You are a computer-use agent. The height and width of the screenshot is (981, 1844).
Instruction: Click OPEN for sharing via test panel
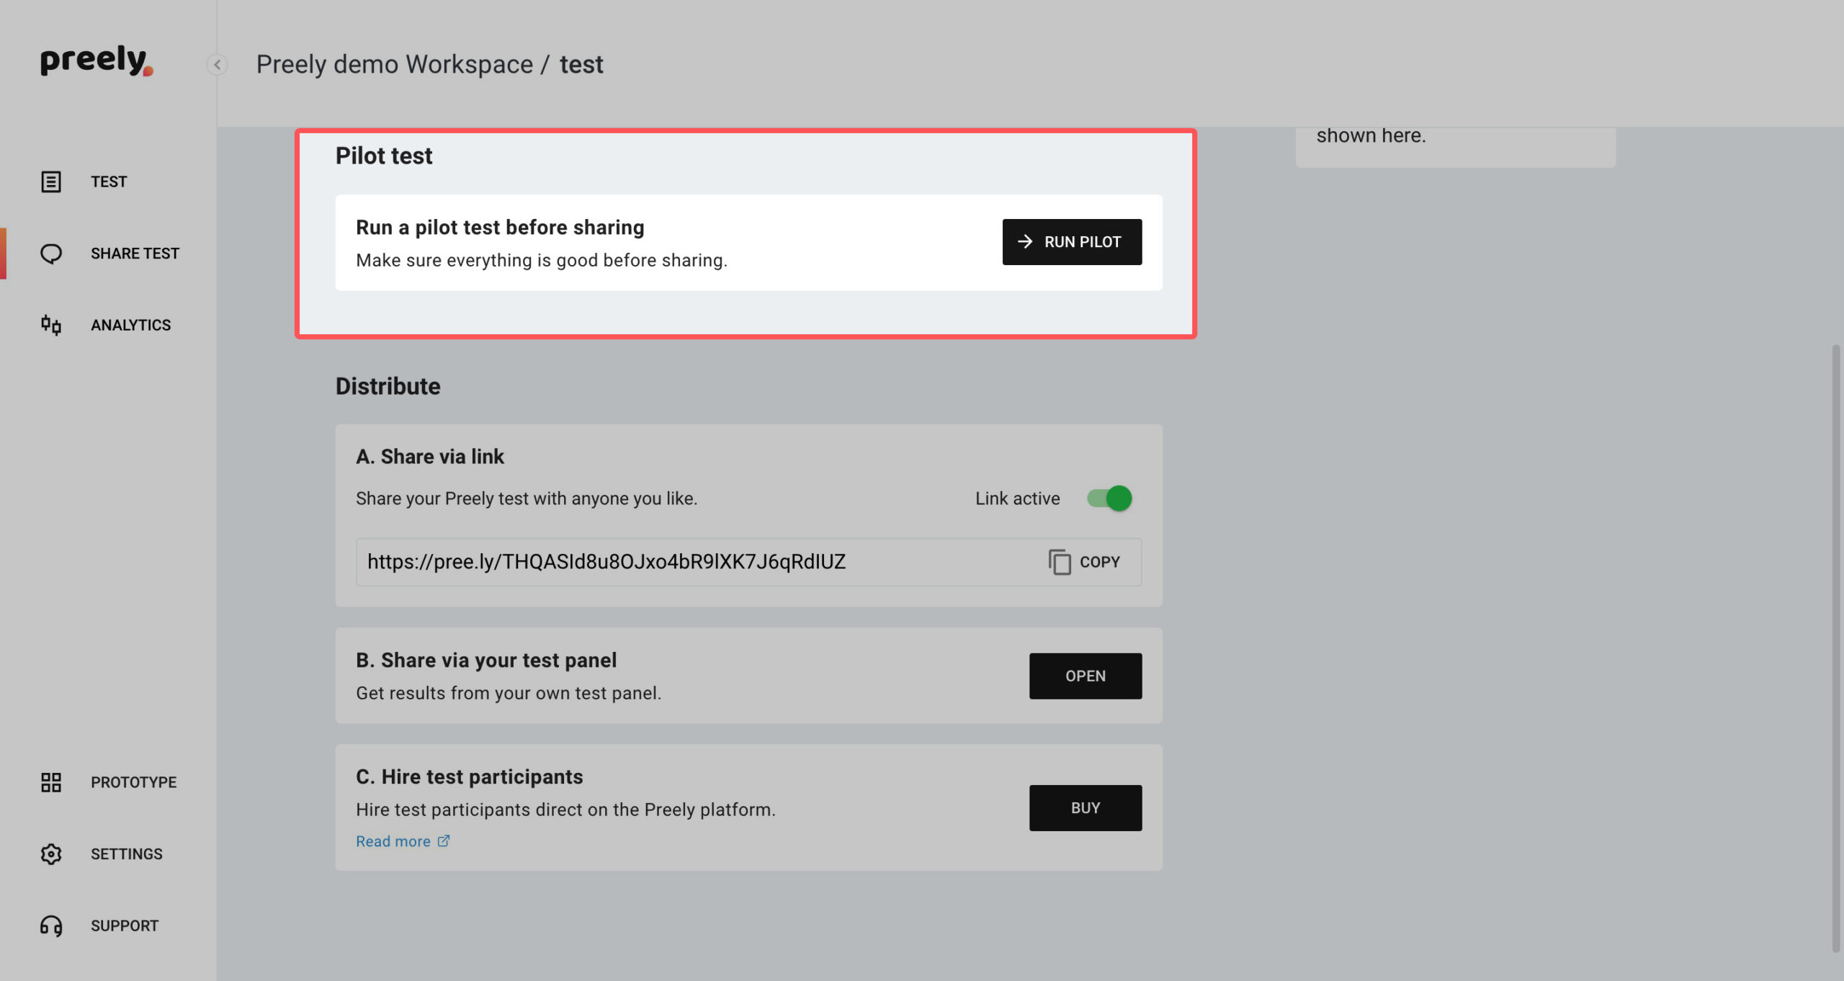click(1086, 676)
